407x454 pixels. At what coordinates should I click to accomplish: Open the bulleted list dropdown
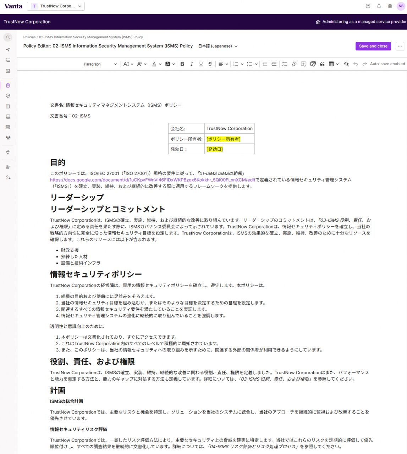(252, 64)
